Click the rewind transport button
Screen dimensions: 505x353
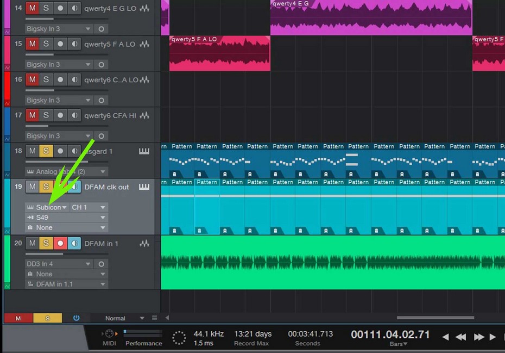pyautogui.click(x=461, y=337)
